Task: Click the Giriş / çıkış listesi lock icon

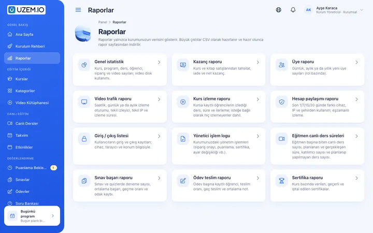Action: [84, 139]
